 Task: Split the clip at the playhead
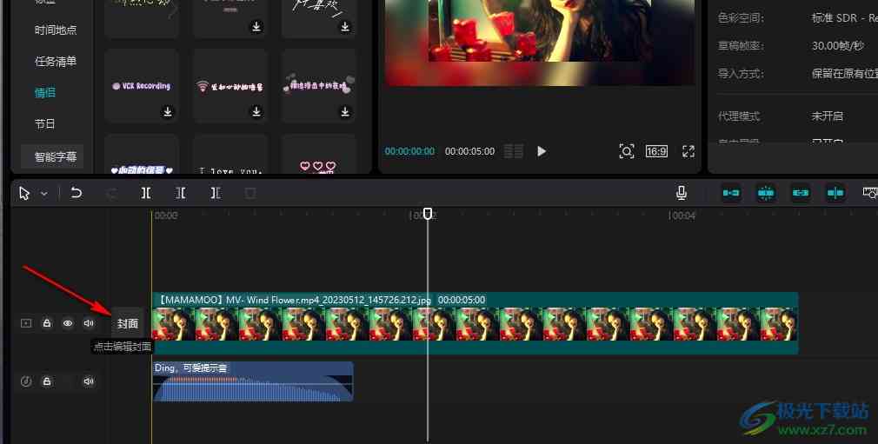pyautogui.click(x=145, y=193)
